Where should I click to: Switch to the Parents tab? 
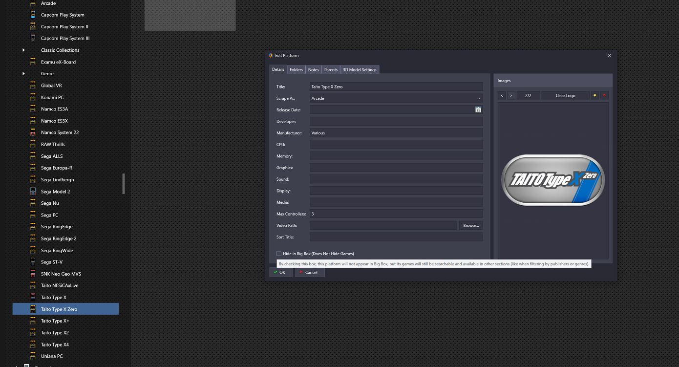point(331,70)
